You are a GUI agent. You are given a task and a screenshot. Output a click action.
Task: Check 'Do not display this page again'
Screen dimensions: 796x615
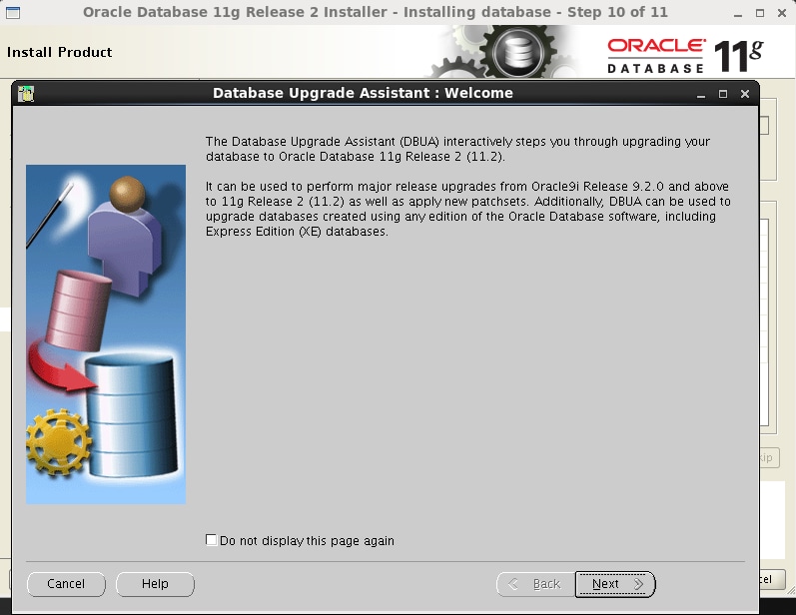click(211, 540)
